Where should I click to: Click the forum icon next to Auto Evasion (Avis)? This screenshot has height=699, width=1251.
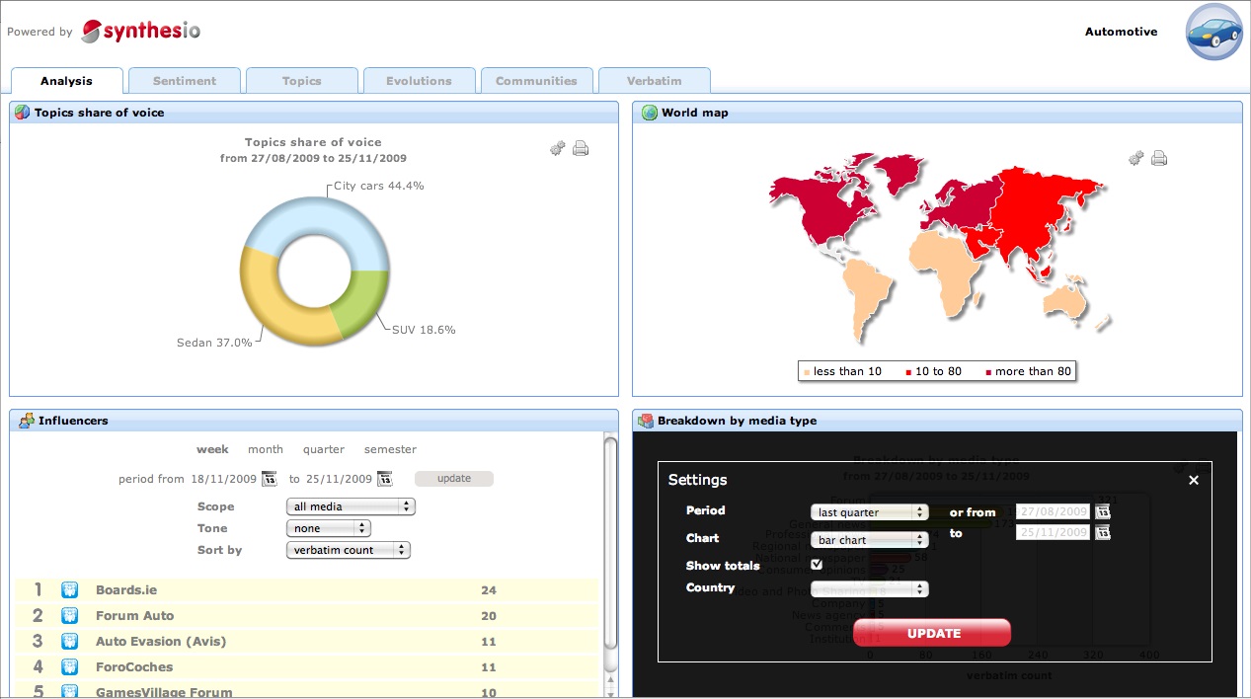pyautogui.click(x=69, y=642)
